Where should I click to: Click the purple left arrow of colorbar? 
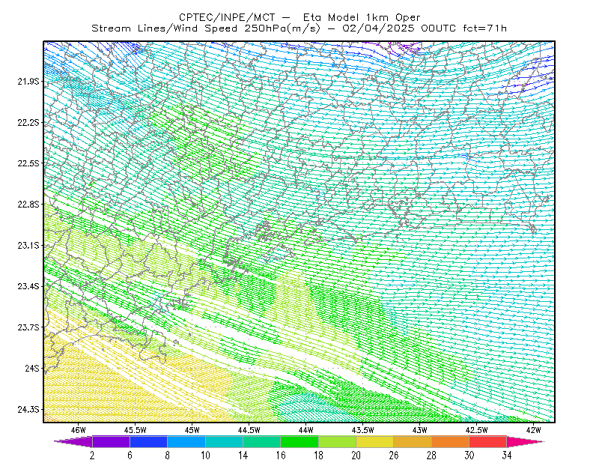73,441
